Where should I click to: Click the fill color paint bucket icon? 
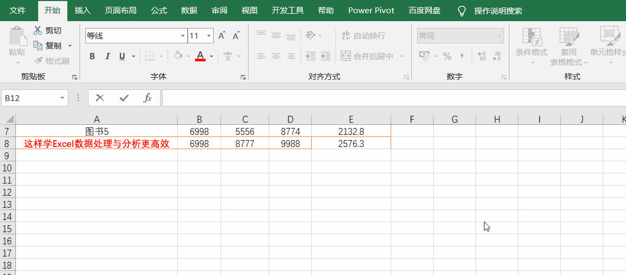pyautogui.click(x=178, y=56)
